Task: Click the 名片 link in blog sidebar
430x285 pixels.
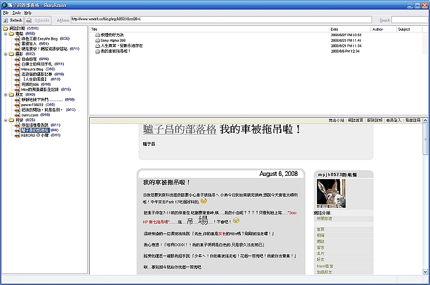Action: click(x=320, y=253)
